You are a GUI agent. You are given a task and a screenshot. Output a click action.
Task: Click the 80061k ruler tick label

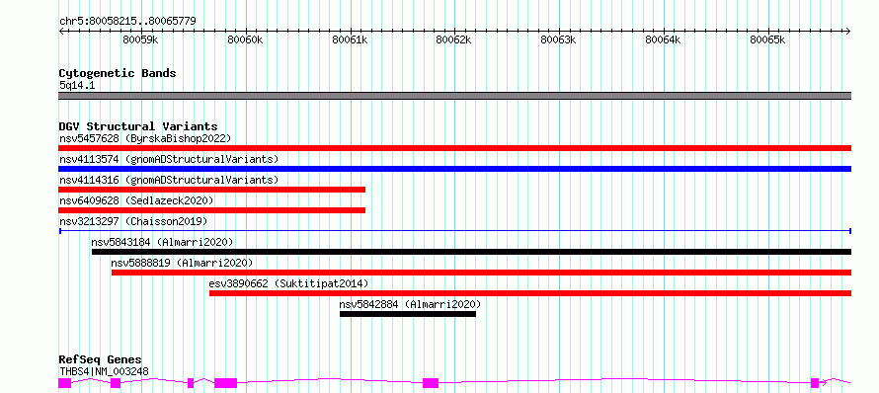pyautogui.click(x=350, y=39)
